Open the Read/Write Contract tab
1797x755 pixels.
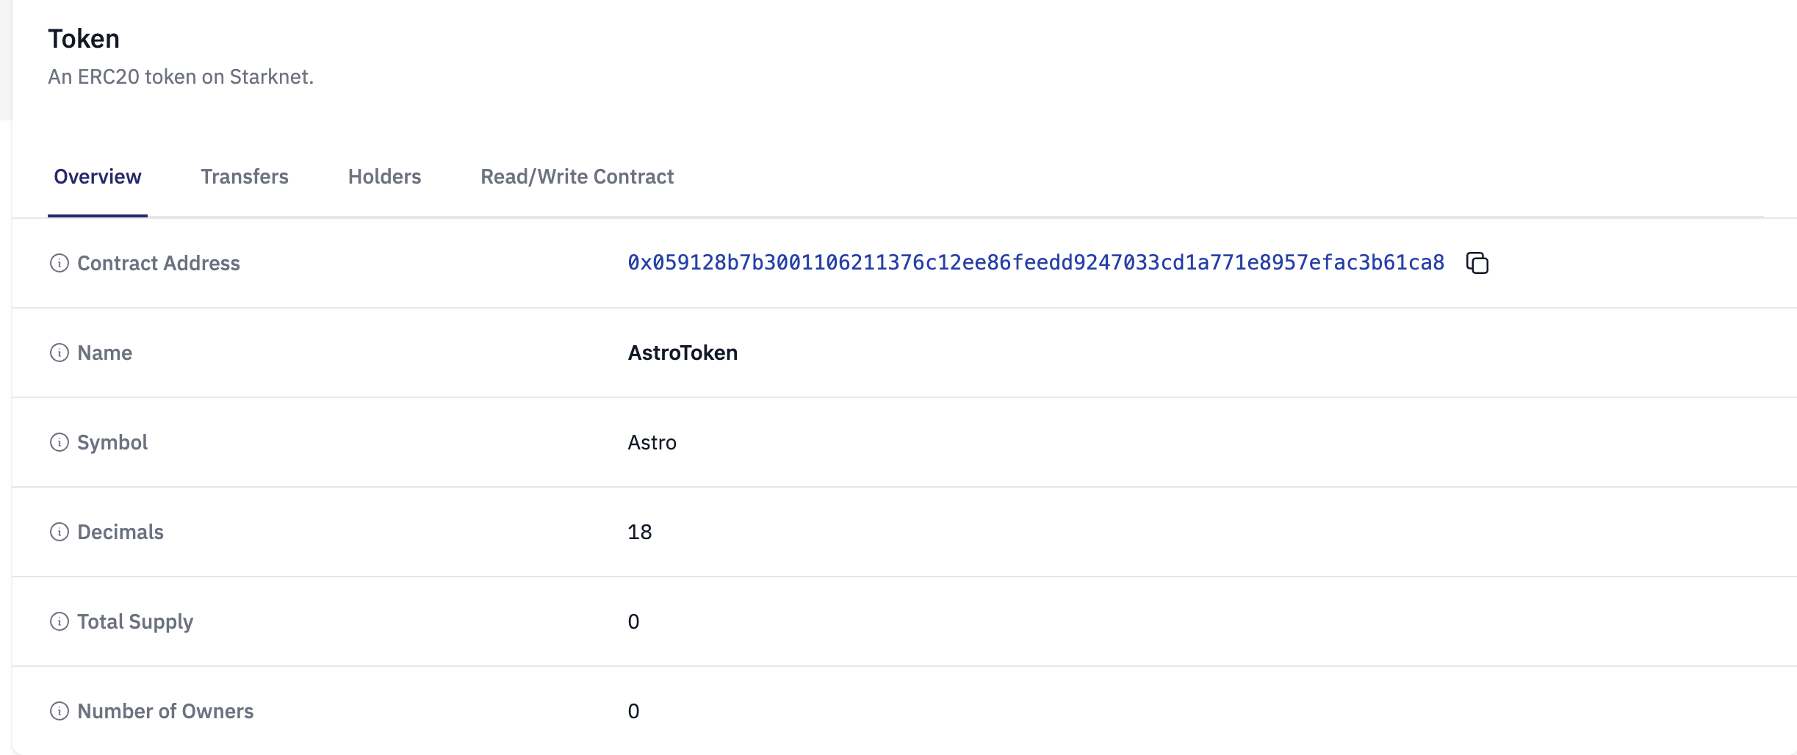(x=577, y=177)
